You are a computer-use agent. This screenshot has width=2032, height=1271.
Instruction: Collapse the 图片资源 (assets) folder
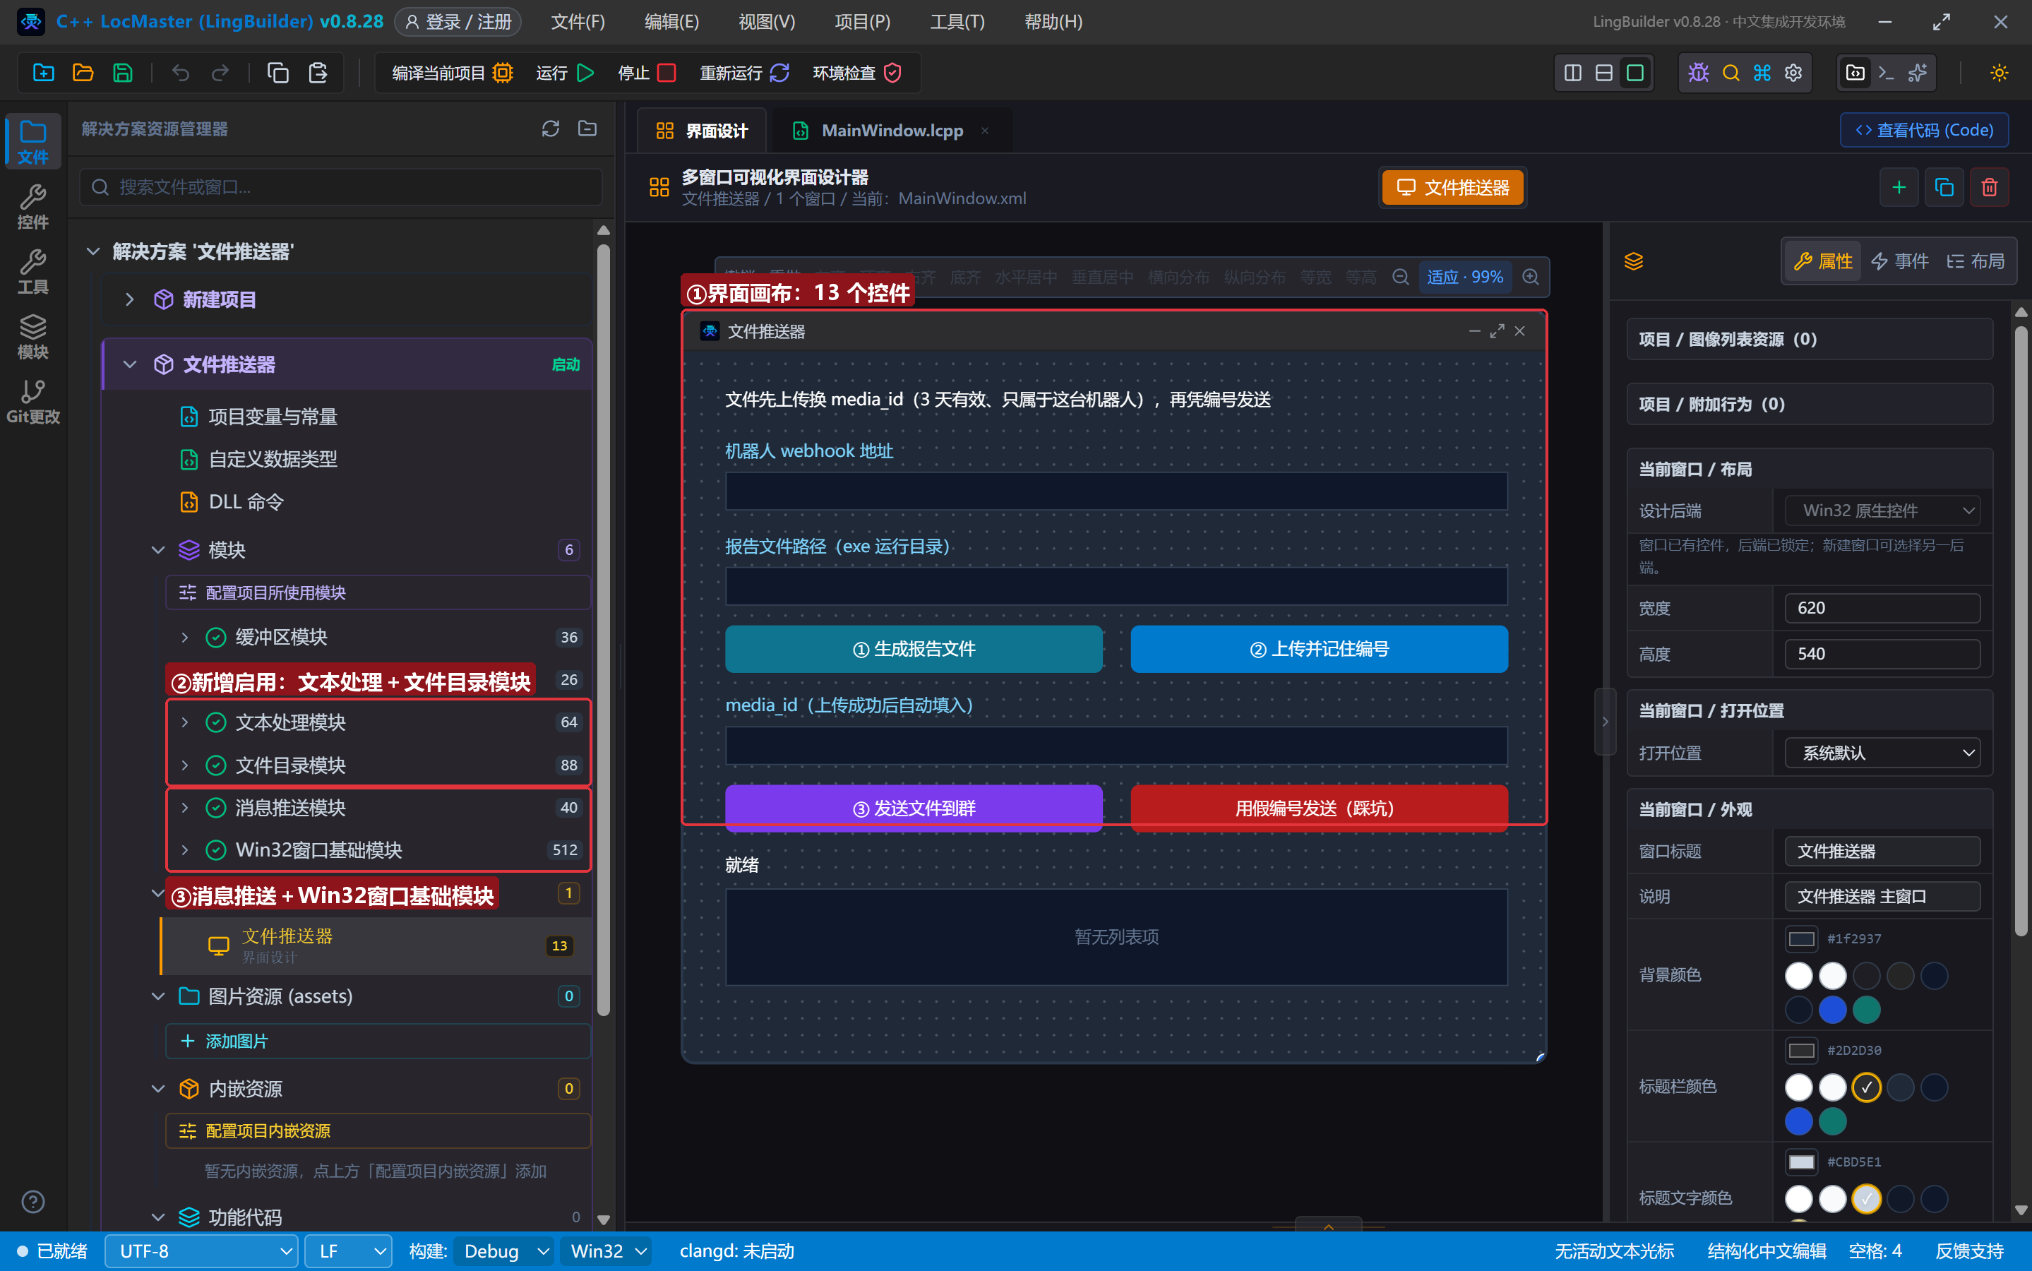click(x=158, y=996)
